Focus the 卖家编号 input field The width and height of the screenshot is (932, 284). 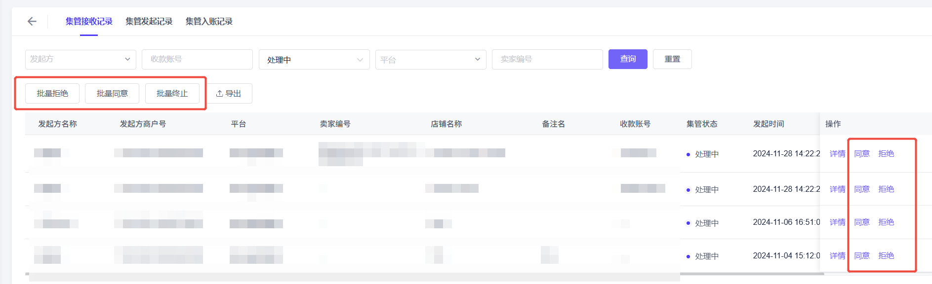tap(547, 59)
